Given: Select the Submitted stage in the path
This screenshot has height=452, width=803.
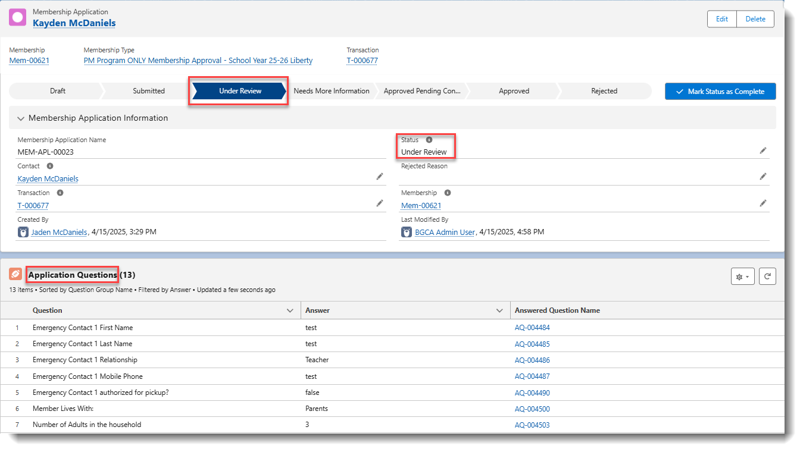Looking at the screenshot, I should pos(148,91).
